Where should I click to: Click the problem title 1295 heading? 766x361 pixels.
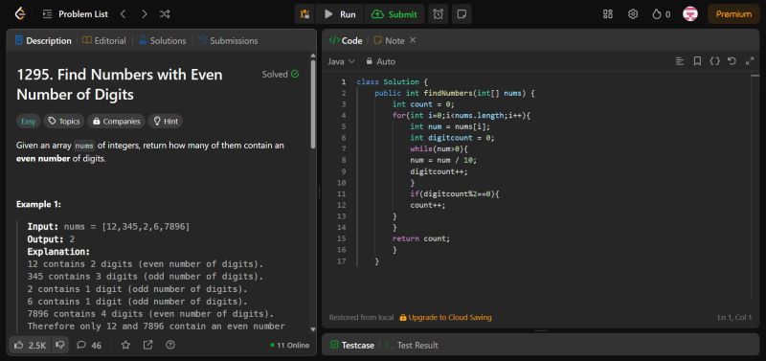point(120,84)
